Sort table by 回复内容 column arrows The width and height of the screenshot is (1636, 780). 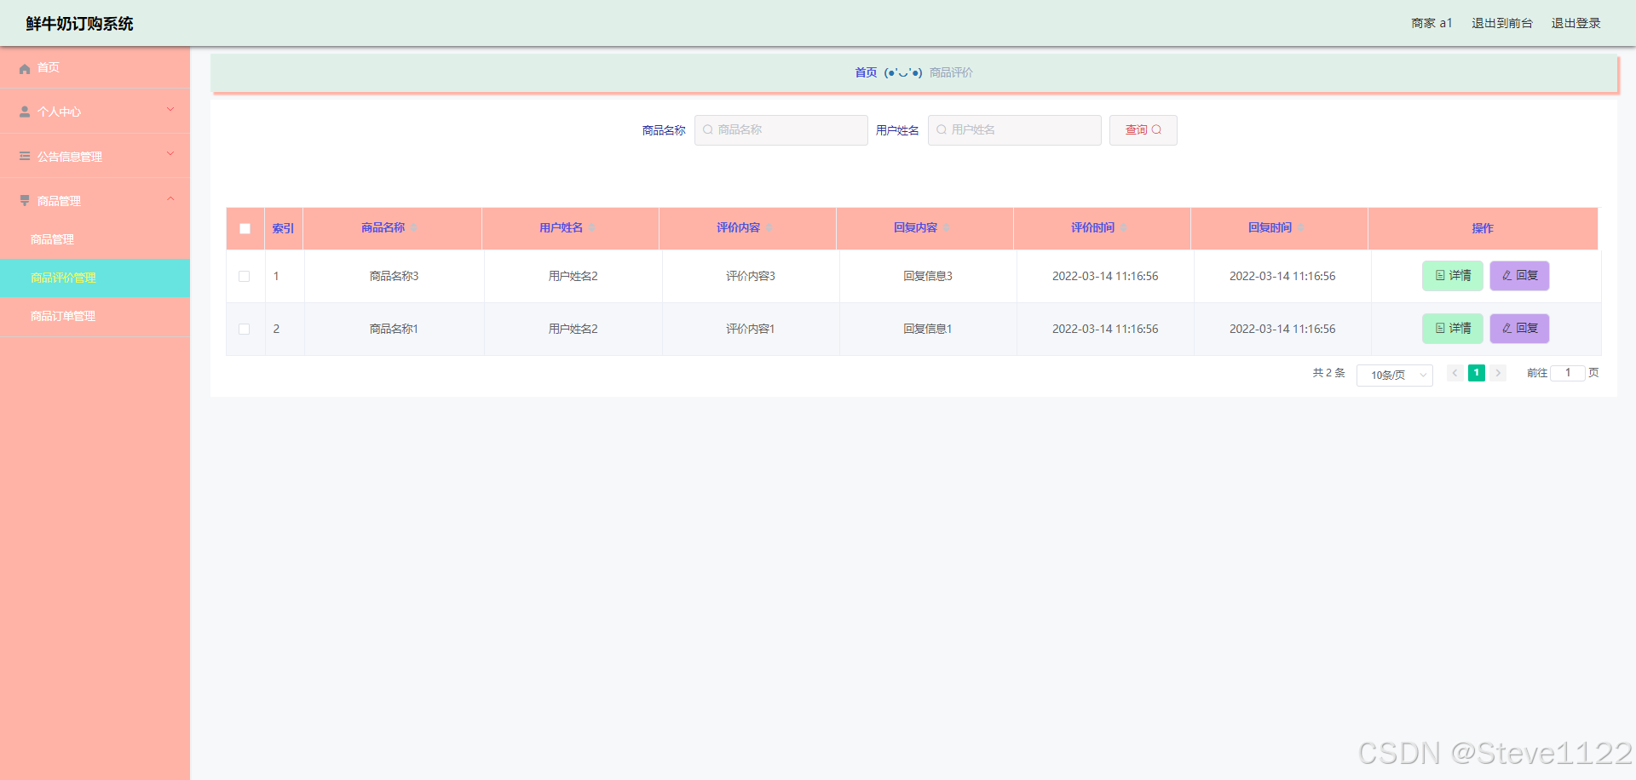[947, 228]
